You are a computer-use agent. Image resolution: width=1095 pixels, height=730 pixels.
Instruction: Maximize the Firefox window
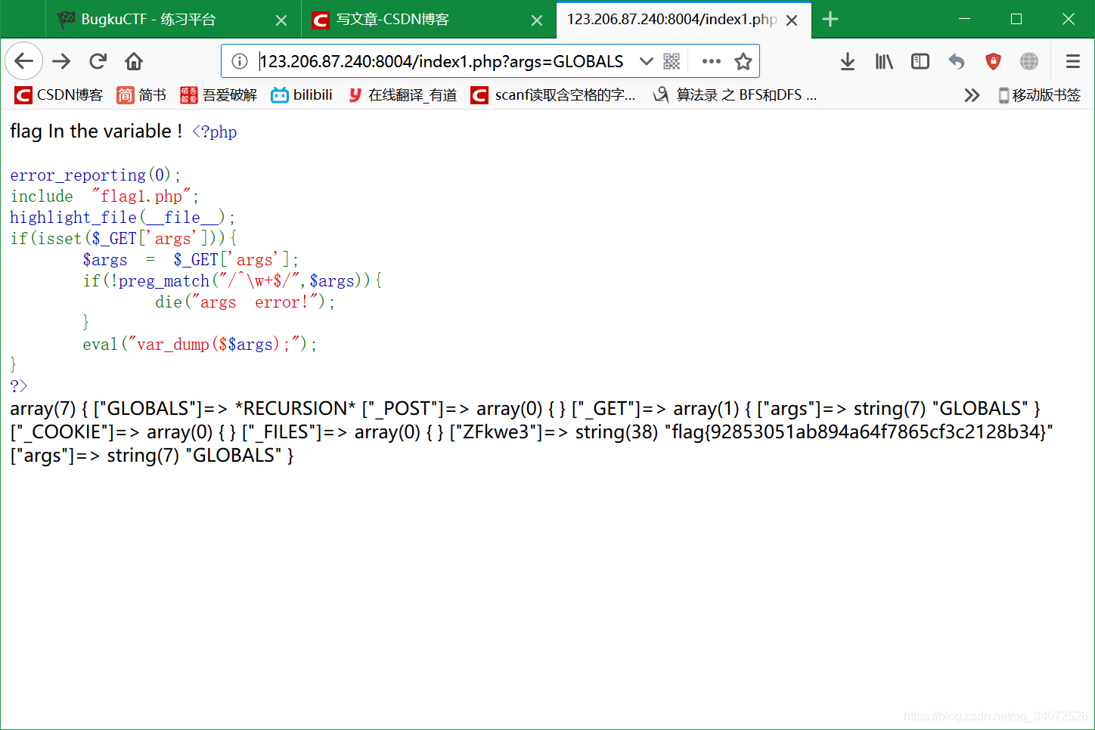pyautogui.click(x=1016, y=19)
